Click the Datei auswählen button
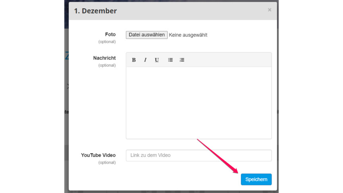 [x=146, y=35]
